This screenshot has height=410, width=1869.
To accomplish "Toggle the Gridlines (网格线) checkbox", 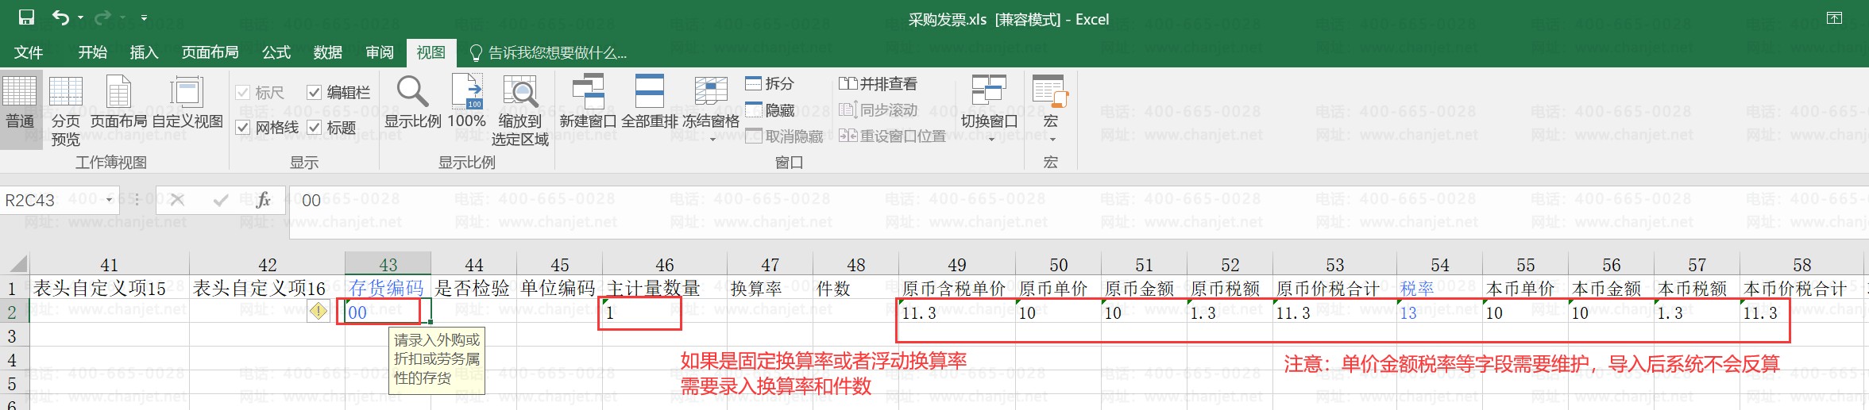I will pos(243,128).
